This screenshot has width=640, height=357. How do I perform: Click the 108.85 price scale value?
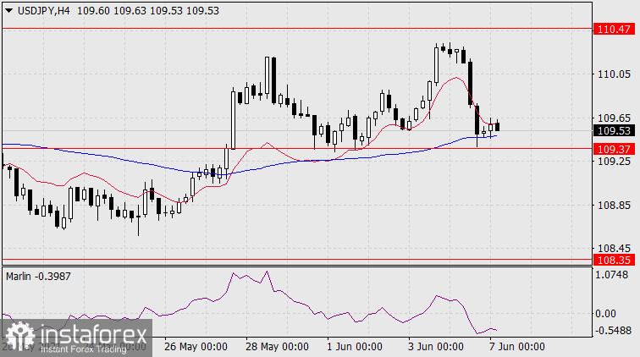click(x=613, y=206)
